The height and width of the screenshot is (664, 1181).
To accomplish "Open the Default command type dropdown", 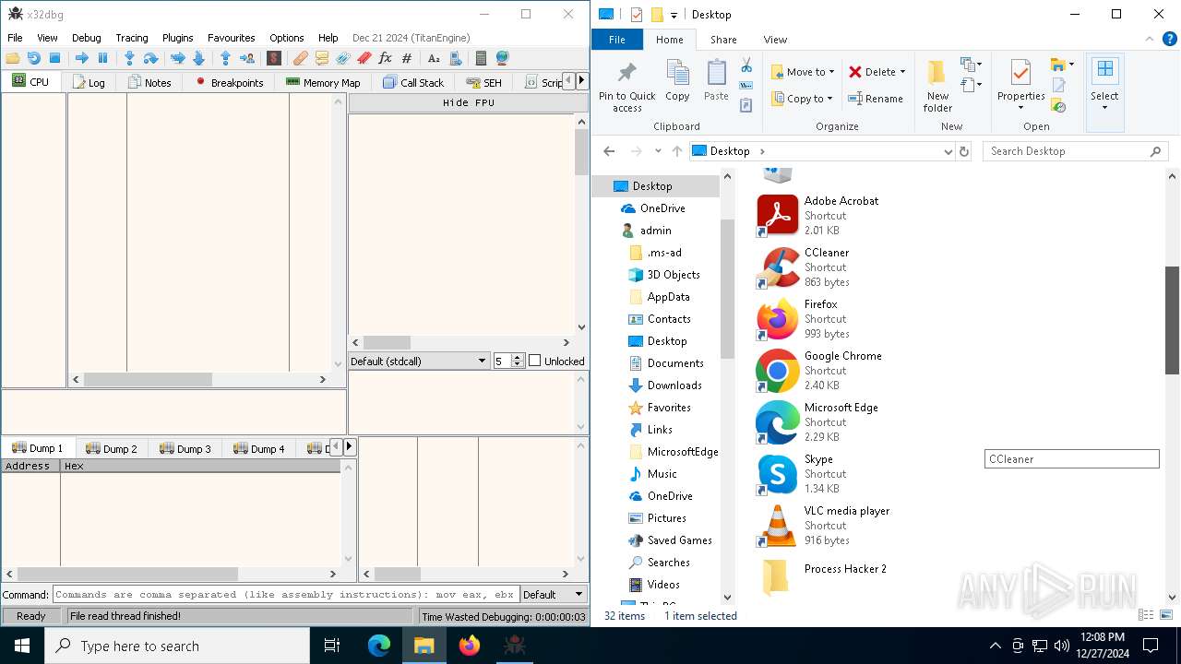I will [554, 595].
